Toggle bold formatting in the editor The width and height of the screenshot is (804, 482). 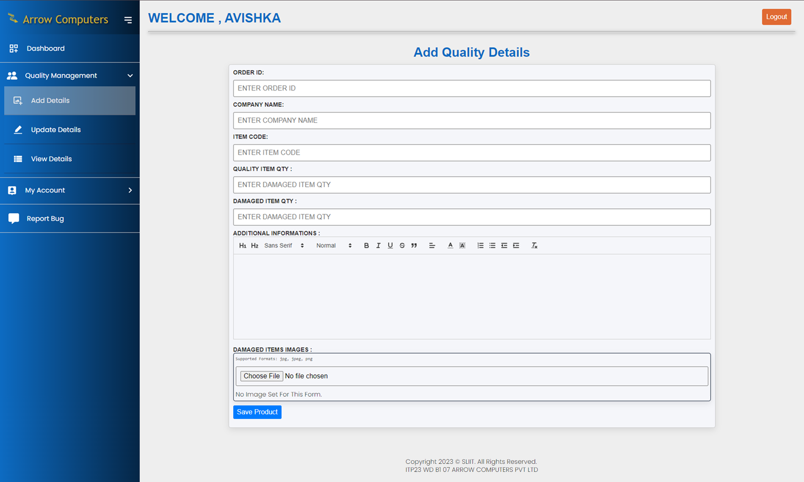[x=366, y=245]
